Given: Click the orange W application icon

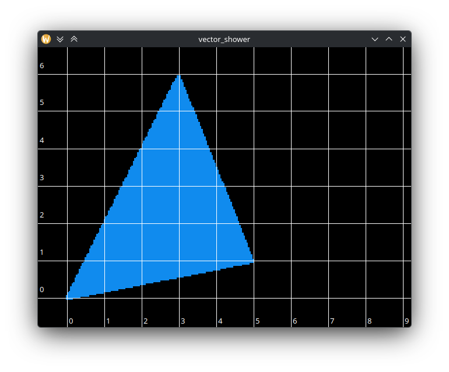Looking at the screenshot, I should click(x=46, y=39).
